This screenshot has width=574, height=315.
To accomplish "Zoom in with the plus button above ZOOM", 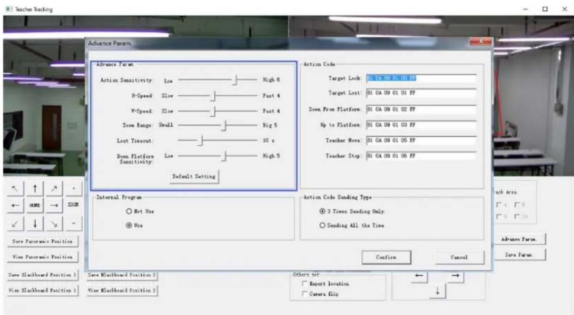I will (74, 189).
